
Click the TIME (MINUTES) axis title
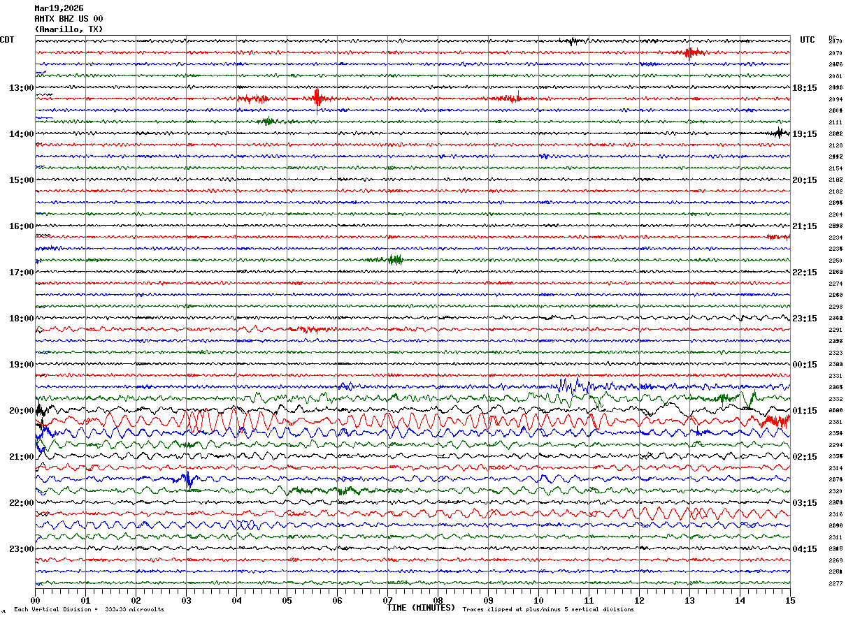pos(421,608)
